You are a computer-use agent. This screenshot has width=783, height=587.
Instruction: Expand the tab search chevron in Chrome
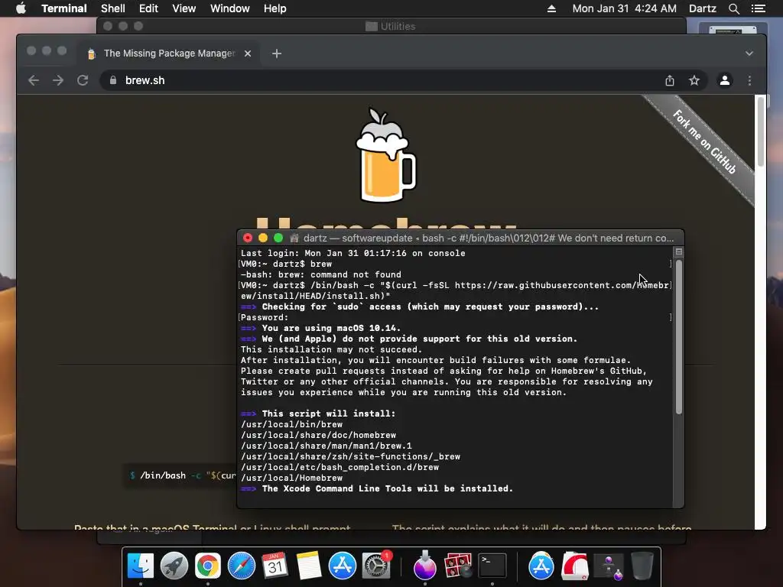[x=749, y=54]
